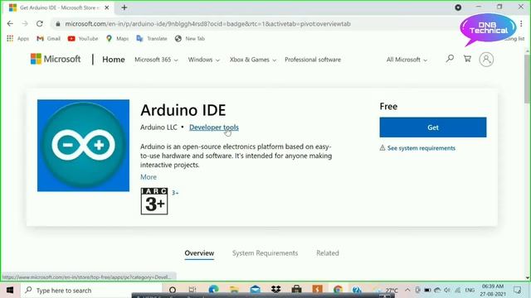The width and height of the screenshot is (531, 298).
Task: Open Cortana from the taskbar
Action: (173, 291)
